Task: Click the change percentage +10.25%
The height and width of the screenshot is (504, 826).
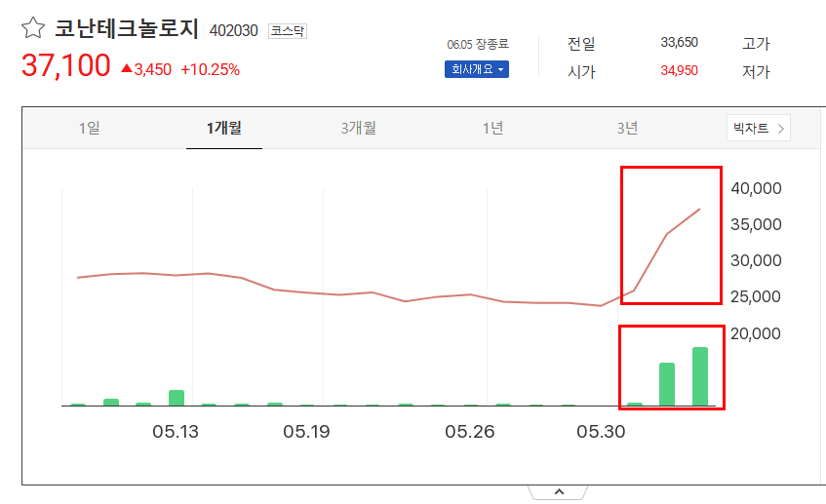Action: 211,69
